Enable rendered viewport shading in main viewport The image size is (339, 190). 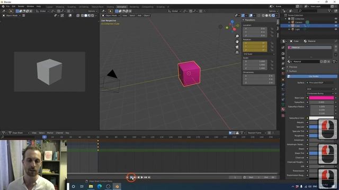pos(273,15)
